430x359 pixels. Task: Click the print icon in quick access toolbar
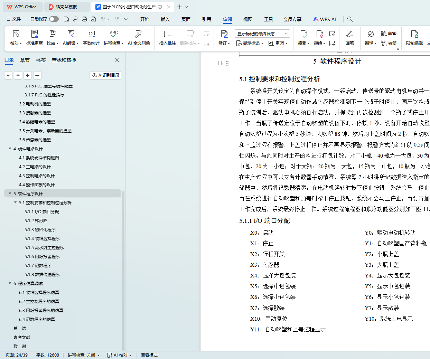(84, 19)
